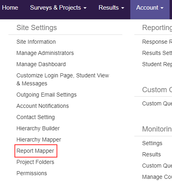
Task: Click the Results Settings link under Reporting
Action: 157,53
